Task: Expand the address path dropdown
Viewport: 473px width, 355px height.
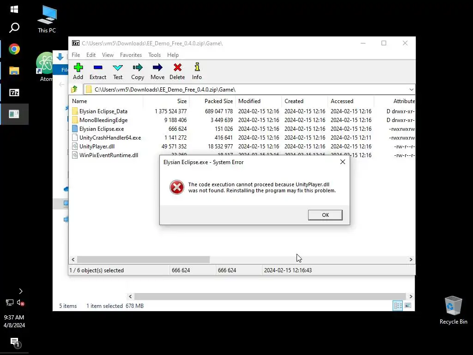Action: click(411, 90)
